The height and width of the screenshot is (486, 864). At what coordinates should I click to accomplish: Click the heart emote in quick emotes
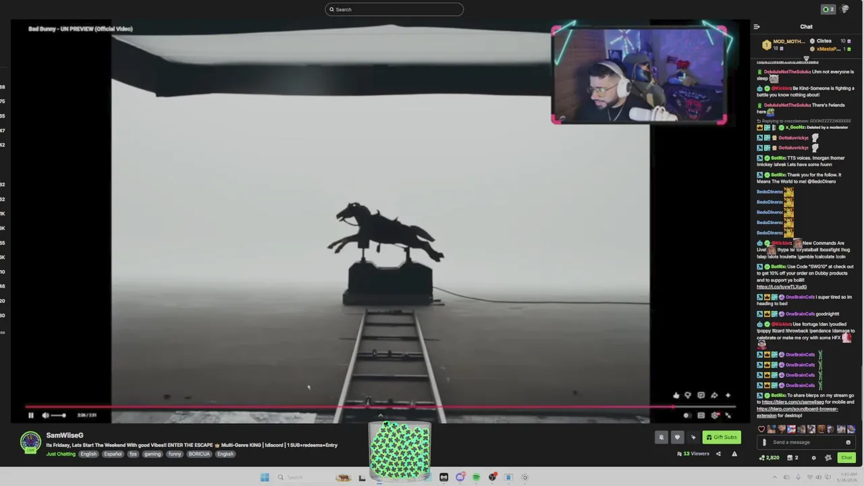tap(762, 429)
